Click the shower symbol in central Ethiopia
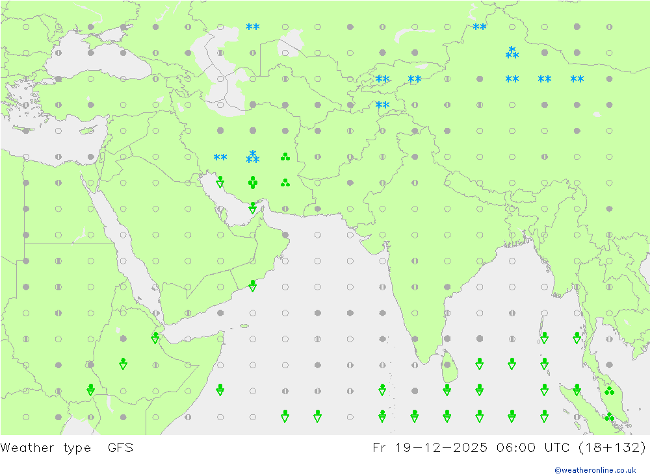 (123, 364)
